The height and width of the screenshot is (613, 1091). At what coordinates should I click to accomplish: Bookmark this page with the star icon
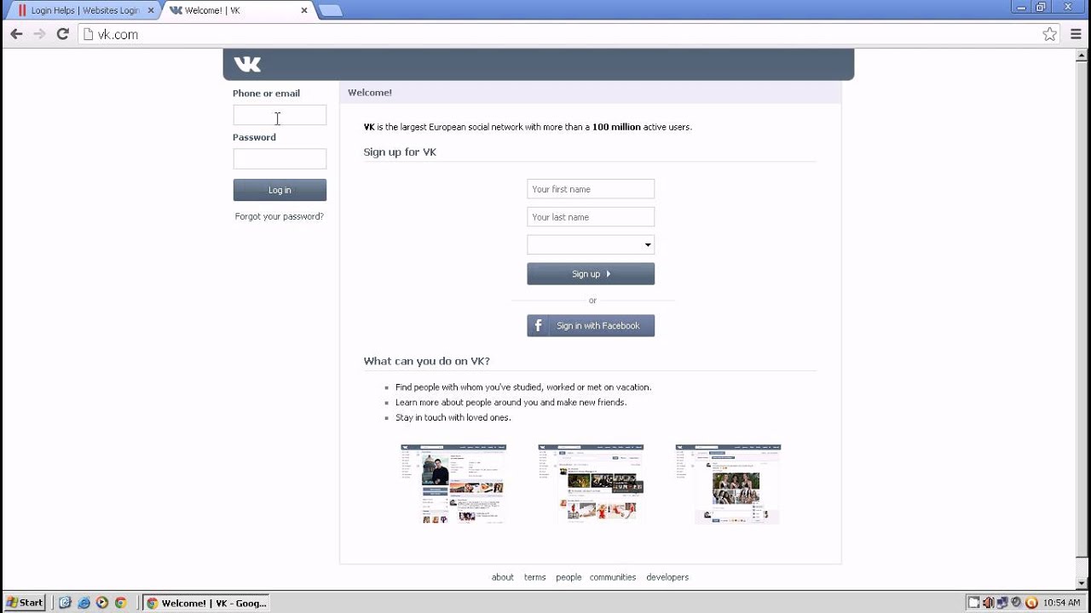(1050, 34)
